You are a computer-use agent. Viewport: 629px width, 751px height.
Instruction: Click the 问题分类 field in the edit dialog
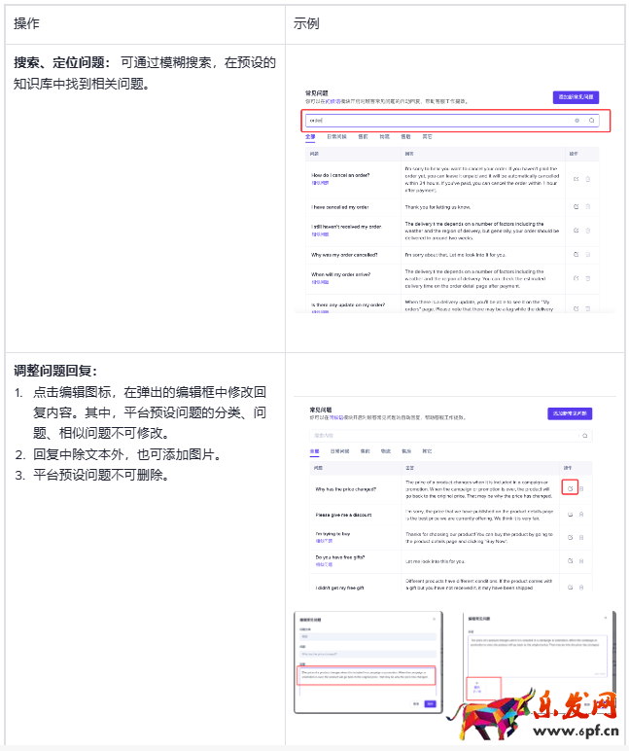(x=367, y=637)
